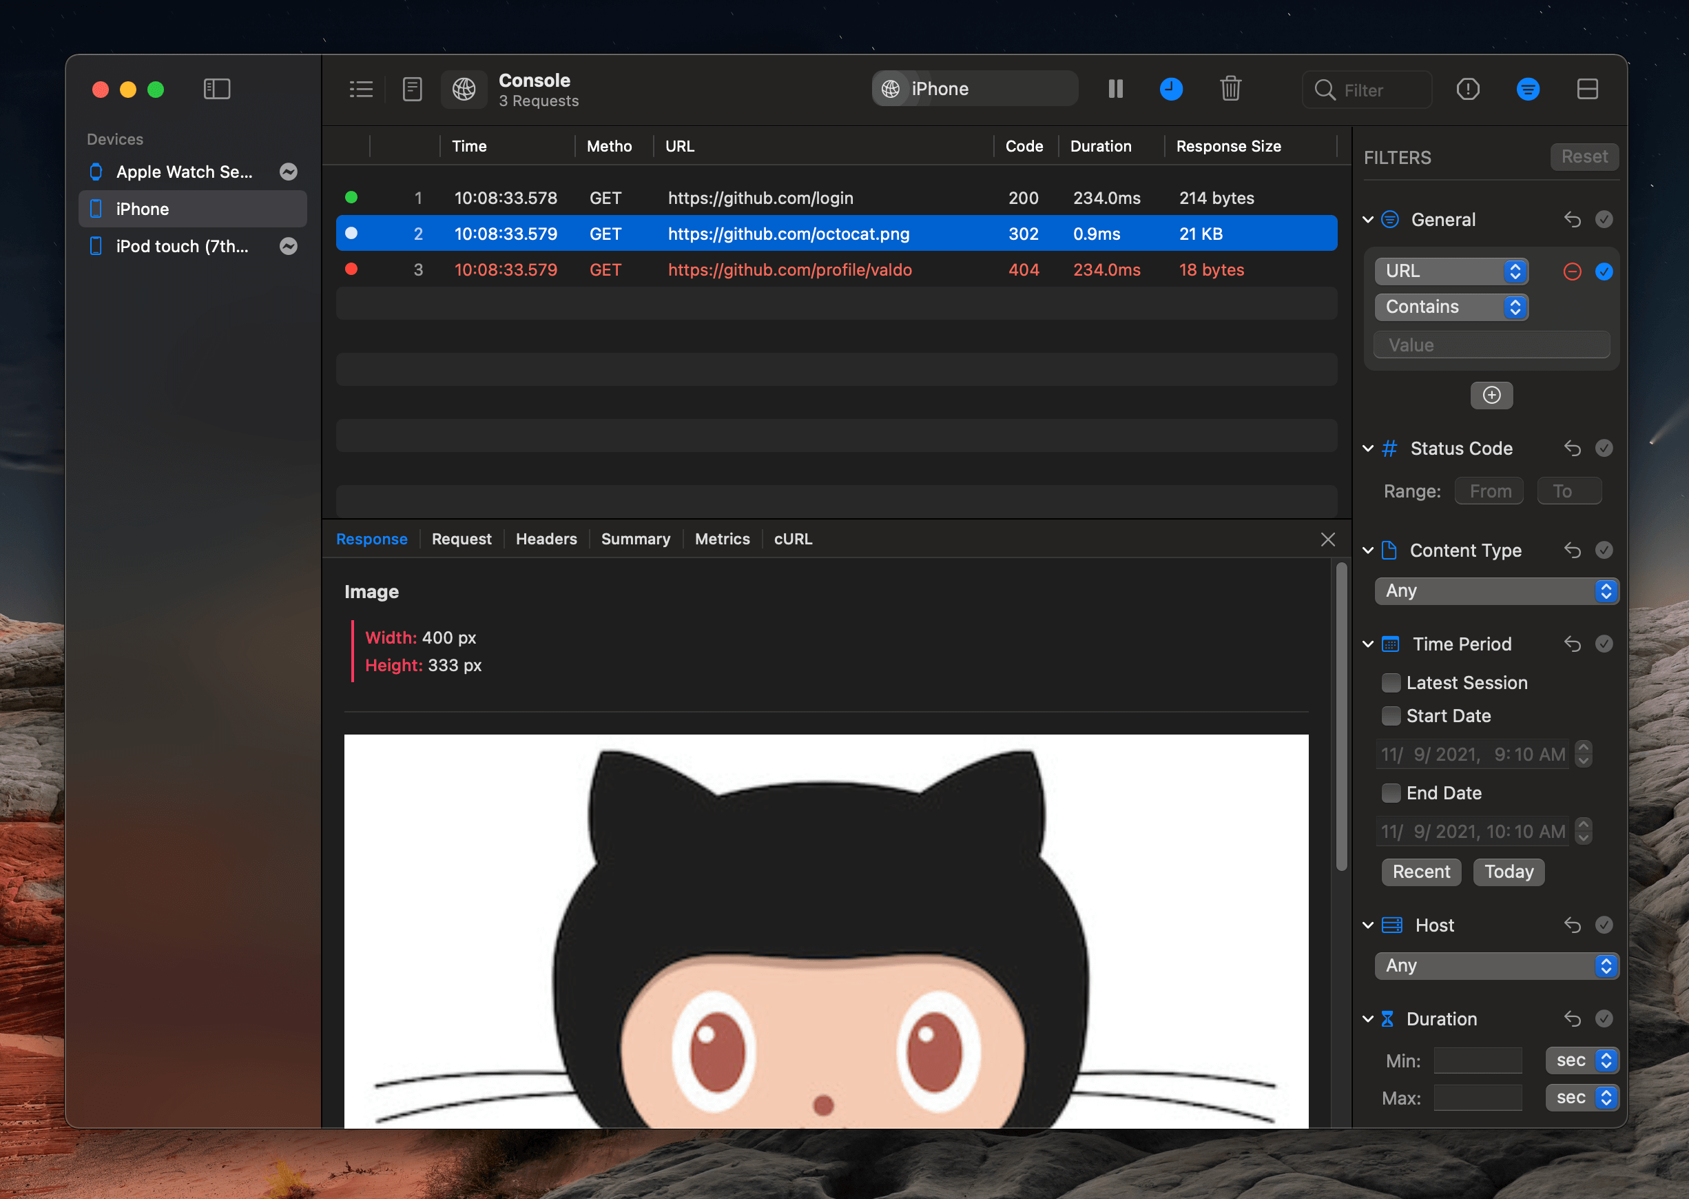
Task: Toggle the URL filter rule blue checkmark
Action: 1604,271
